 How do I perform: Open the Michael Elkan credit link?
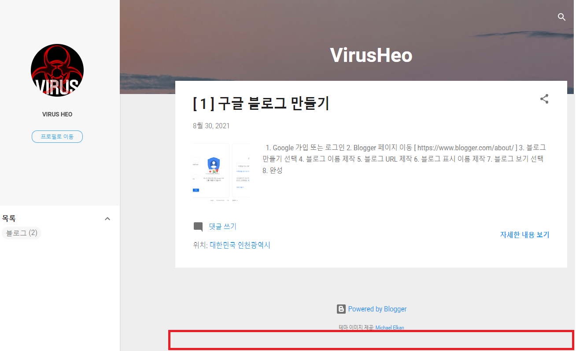(390, 328)
